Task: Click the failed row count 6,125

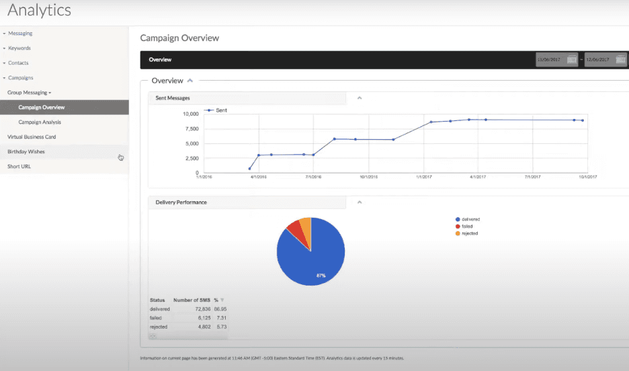Action: [x=204, y=318]
